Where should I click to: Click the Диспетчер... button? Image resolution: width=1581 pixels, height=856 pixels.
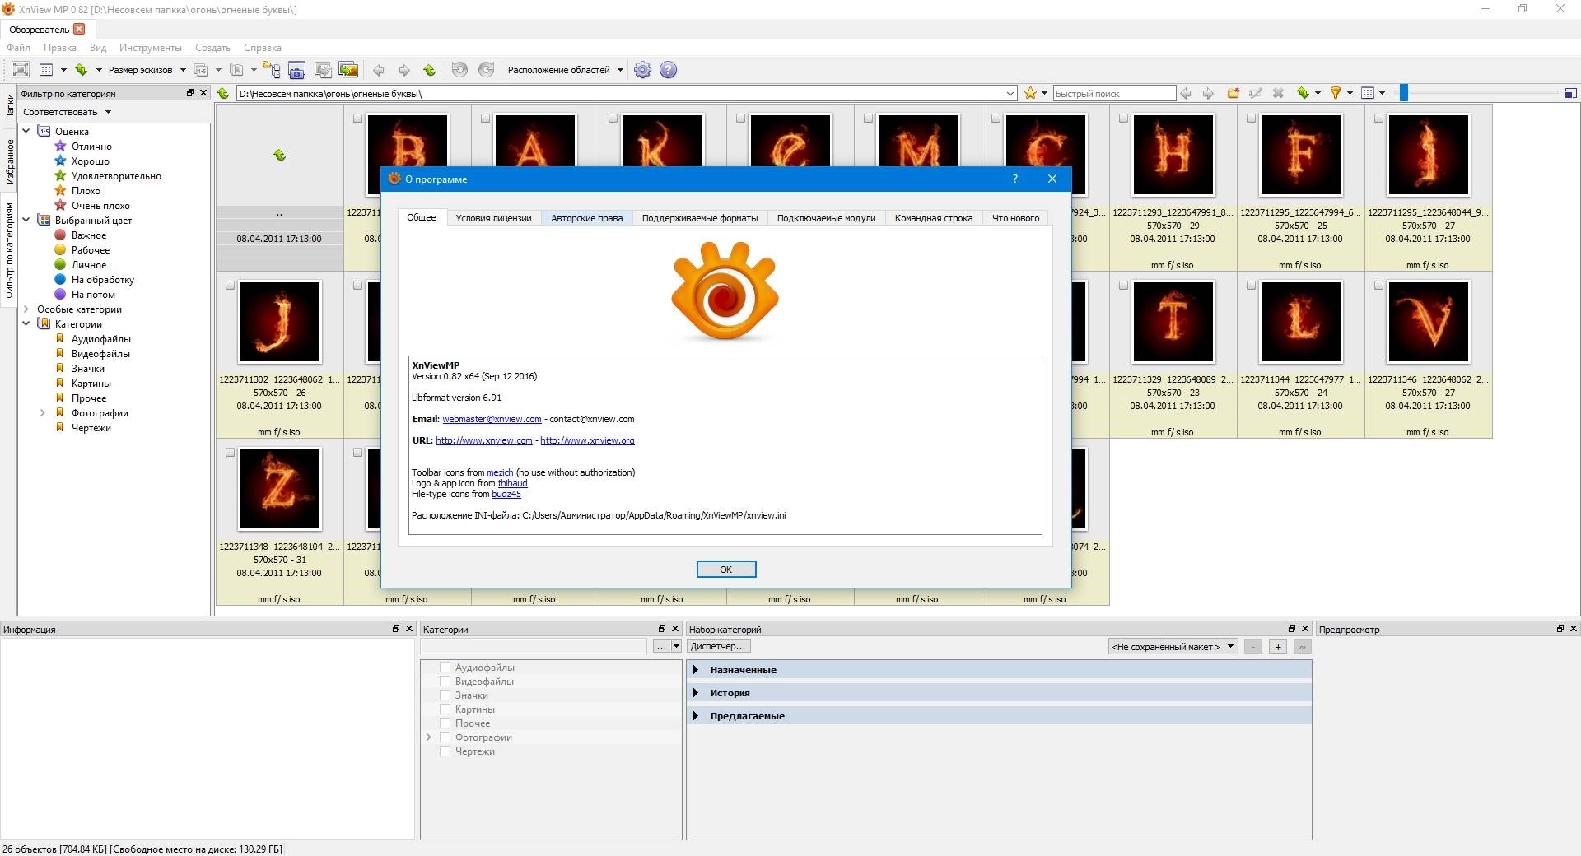pos(719,646)
